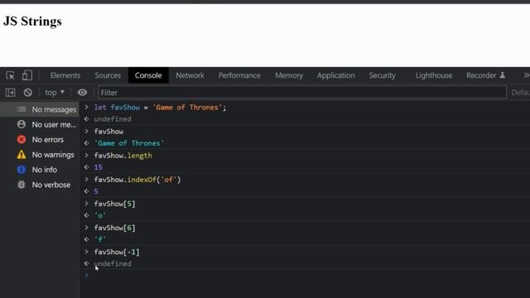Image resolution: width=530 pixels, height=298 pixels.
Task: Open the Memory tab
Action: pos(289,75)
